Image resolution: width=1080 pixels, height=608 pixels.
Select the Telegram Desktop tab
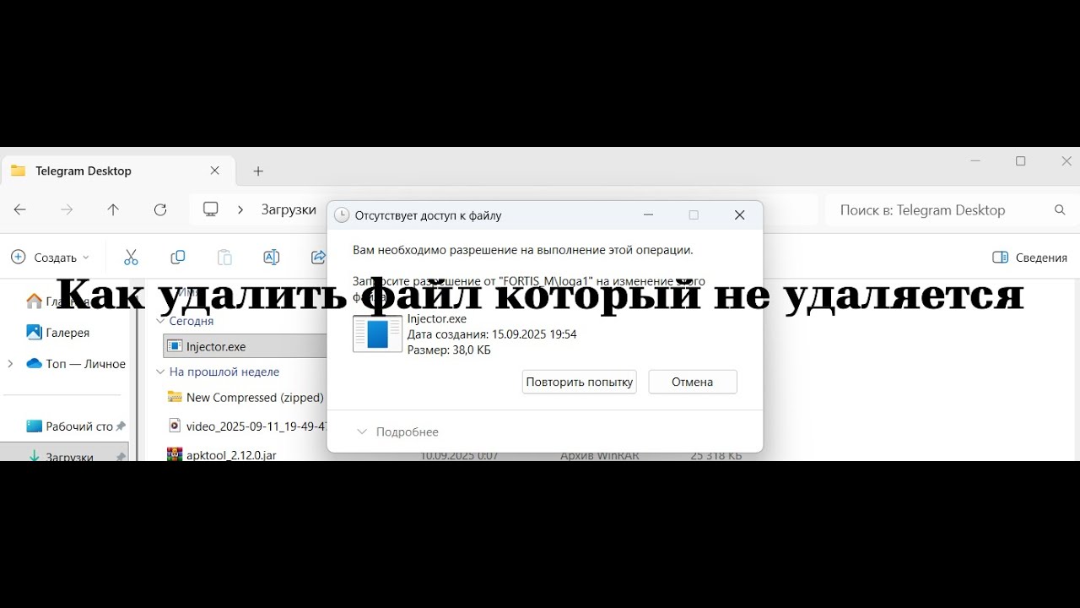[118, 171]
